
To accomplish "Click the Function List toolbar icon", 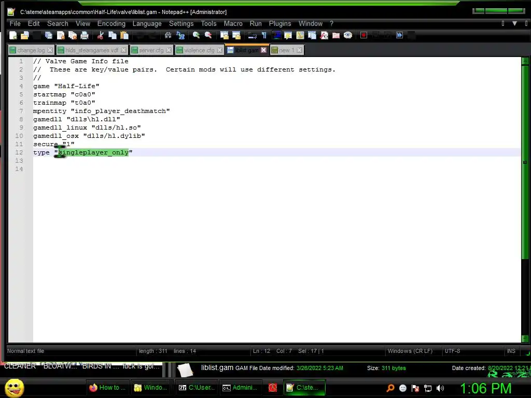I will (324, 35).
